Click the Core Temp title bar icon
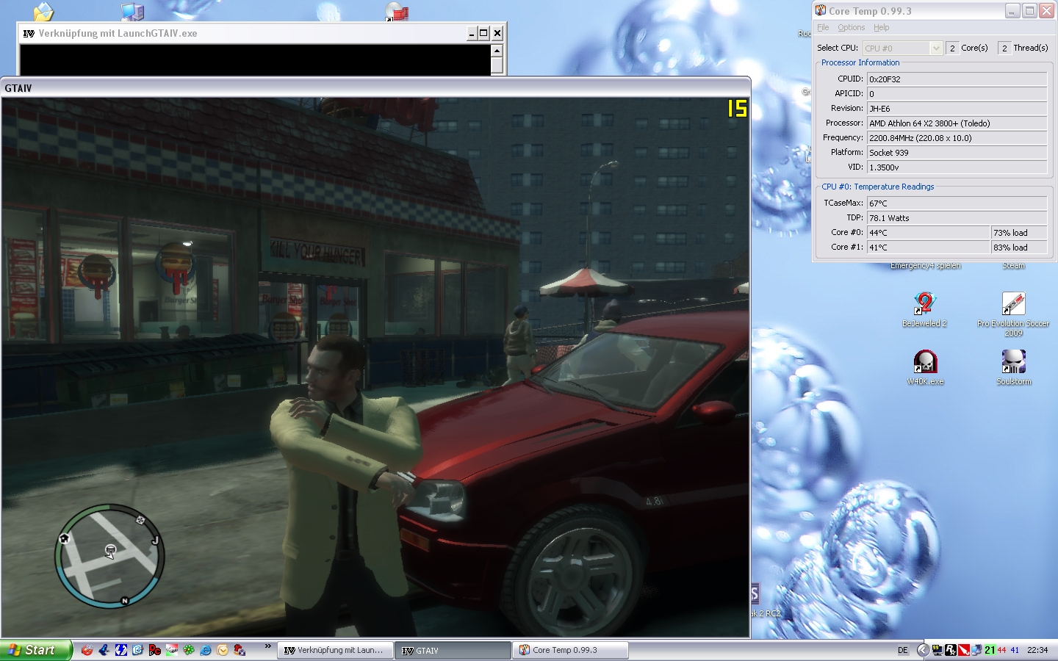 [821, 10]
